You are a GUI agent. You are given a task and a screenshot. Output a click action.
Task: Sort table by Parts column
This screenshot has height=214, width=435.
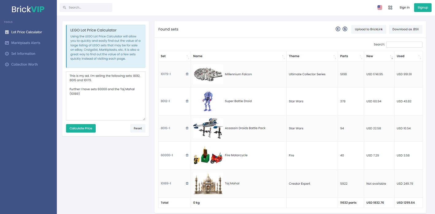pyautogui.click(x=351, y=56)
